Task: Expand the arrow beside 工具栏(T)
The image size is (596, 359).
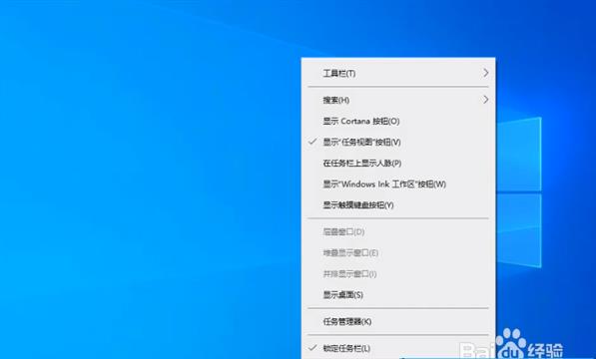Action: click(x=485, y=73)
